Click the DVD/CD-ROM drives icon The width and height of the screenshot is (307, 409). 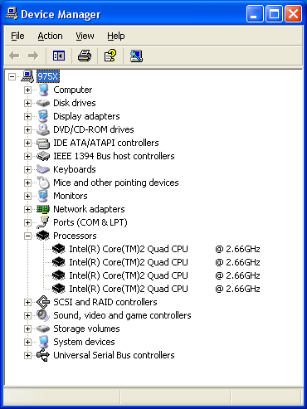point(43,129)
